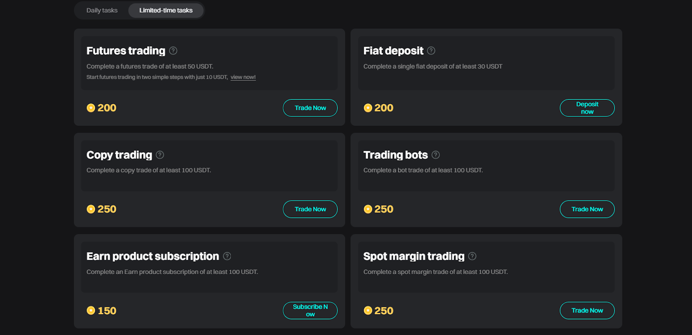This screenshot has height=335, width=692.
Task: Click the coin icon for Trading bots reward
Action: tap(368, 209)
